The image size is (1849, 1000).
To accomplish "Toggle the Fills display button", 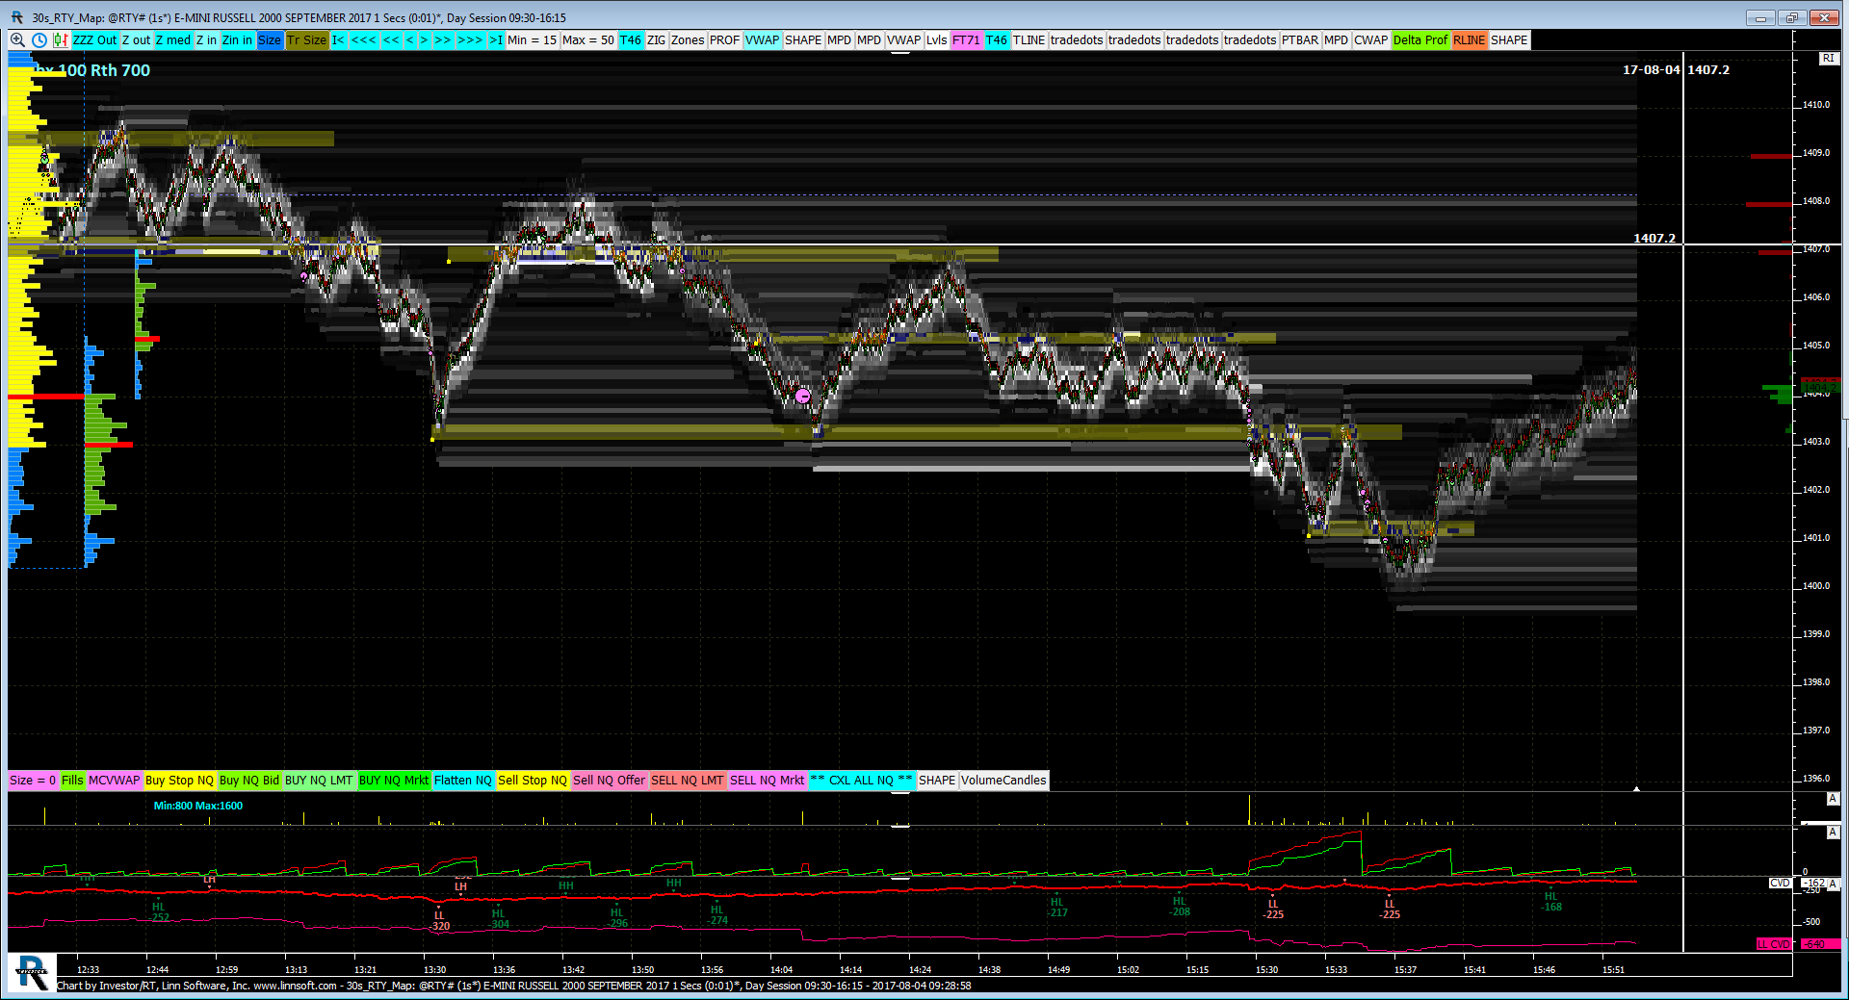I will (73, 781).
